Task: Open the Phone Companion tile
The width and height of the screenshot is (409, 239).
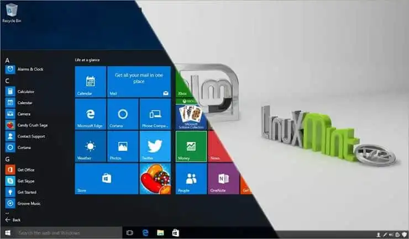Action: point(155,114)
